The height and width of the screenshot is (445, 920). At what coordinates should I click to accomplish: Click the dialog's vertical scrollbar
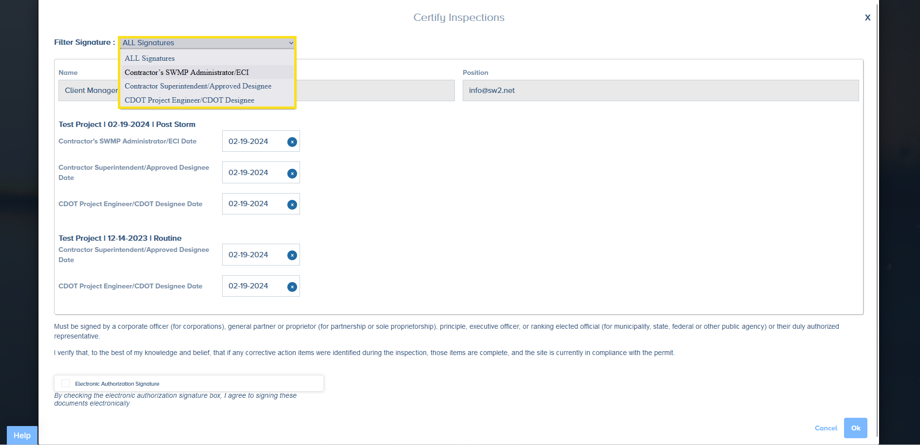(877, 219)
